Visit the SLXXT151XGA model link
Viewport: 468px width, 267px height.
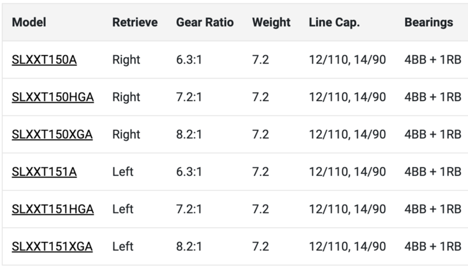point(52,247)
